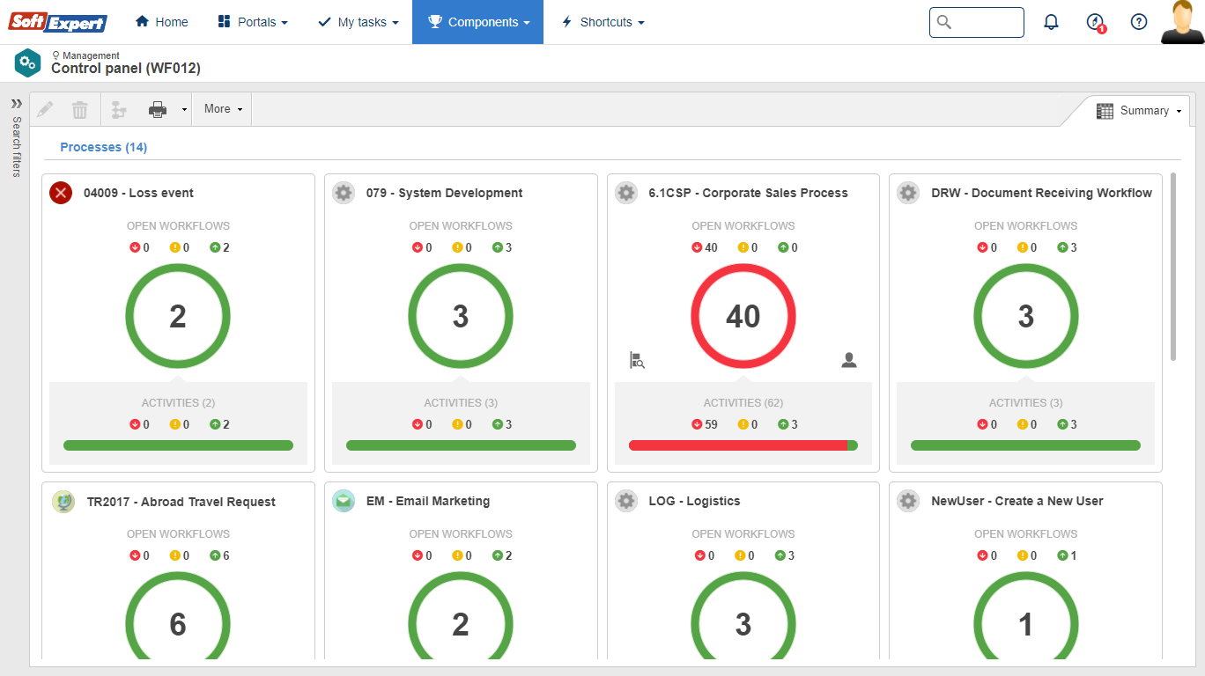Click the edit pencil icon in the toolbar
Image resolution: width=1205 pixels, height=676 pixels.
tap(45, 108)
